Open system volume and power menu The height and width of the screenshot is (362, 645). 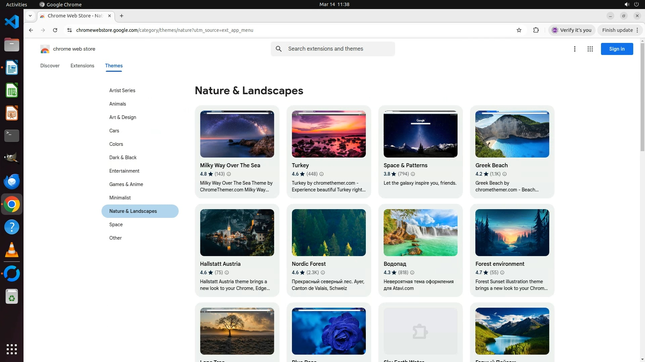[631, 4]
